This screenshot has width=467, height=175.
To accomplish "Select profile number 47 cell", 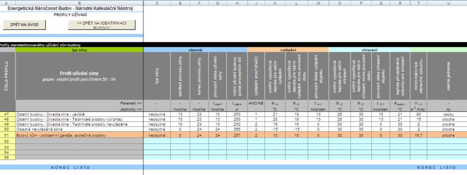I will coord(7,114).
